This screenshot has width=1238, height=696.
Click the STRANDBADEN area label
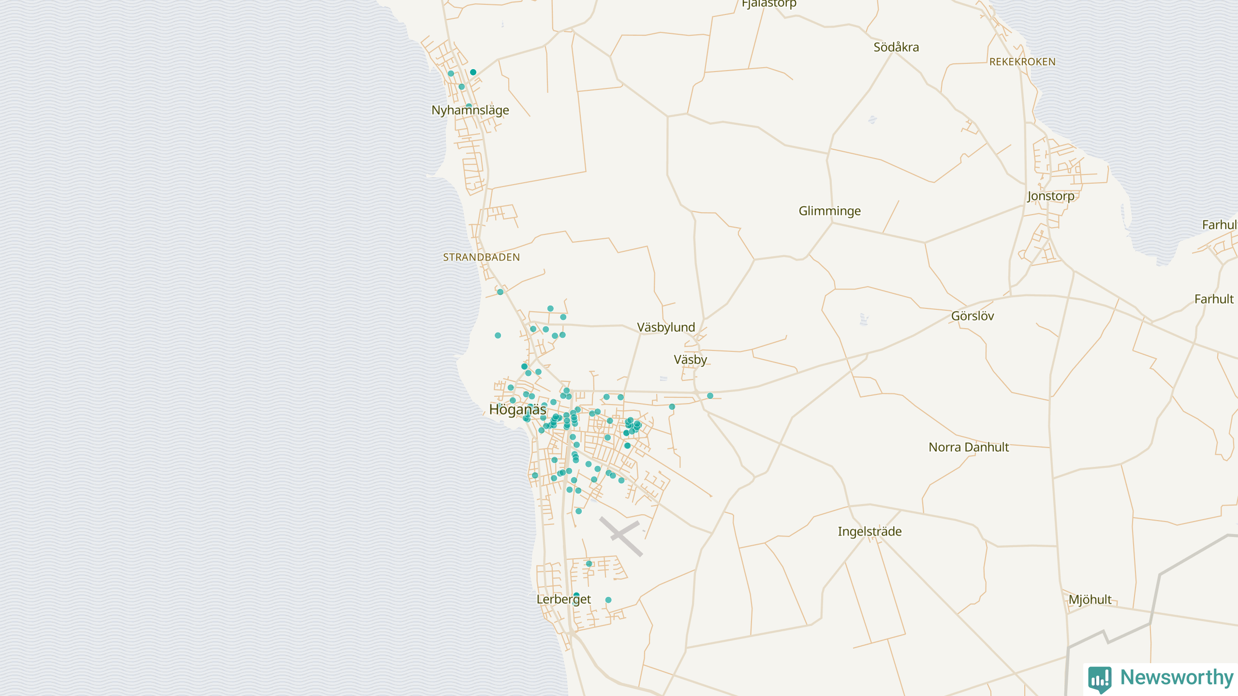click(x=481, y=258)
